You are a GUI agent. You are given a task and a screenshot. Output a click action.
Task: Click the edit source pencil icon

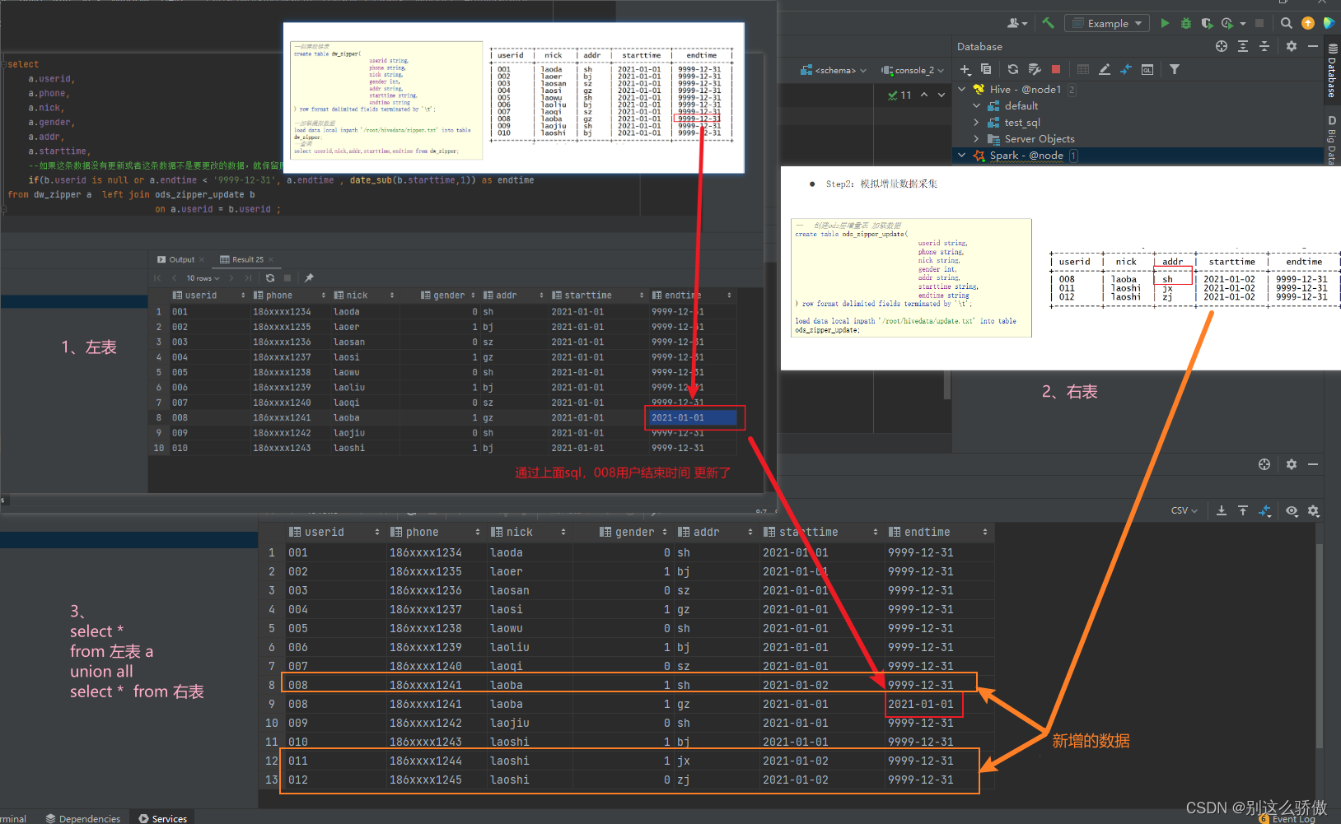1105,70
